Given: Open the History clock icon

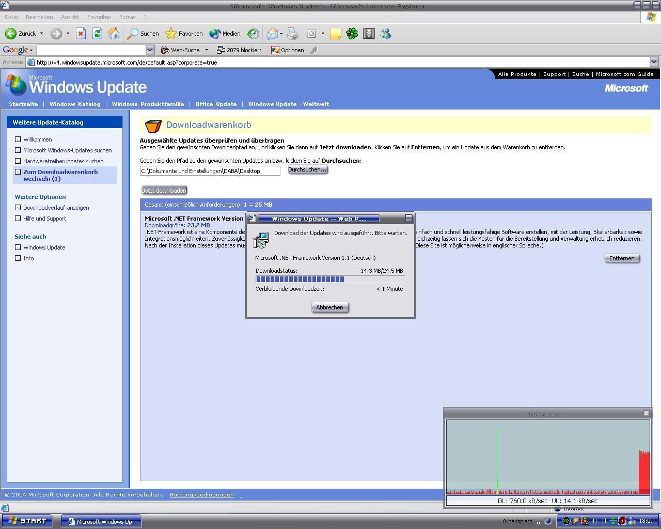Looking at the screenshot, I should pyautogui.click(x=253, y=34).
